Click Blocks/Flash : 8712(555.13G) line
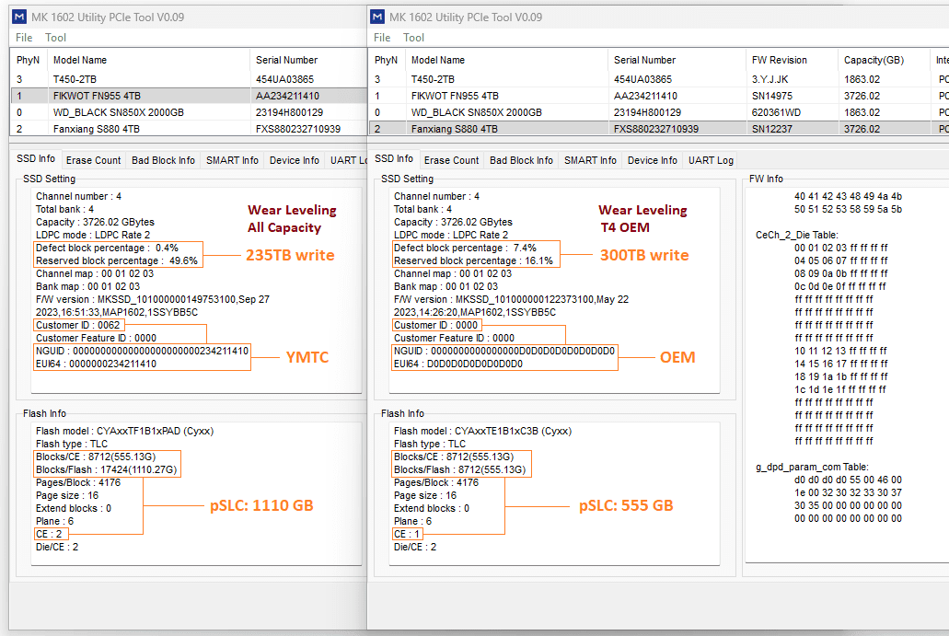The width and height of the screenshot is (949, 636). [460, 469]
